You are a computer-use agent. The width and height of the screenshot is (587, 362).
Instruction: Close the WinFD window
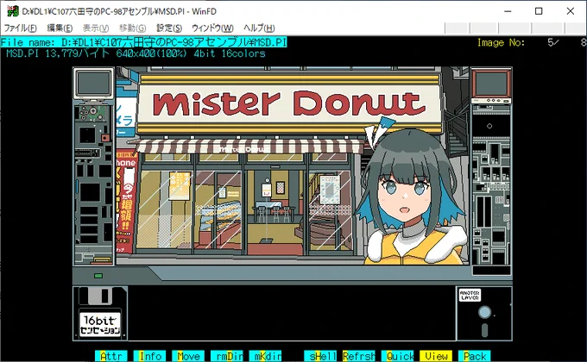[570, 11]
